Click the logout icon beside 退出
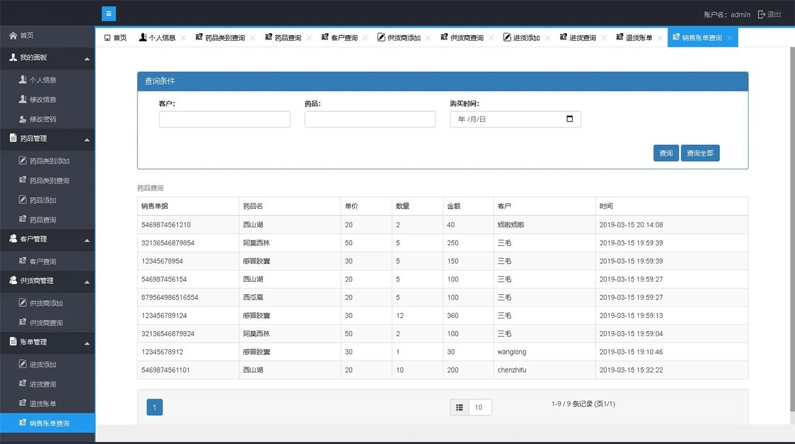Image resolution: width=795 pixels, height=444 pixels. (761, 15)
